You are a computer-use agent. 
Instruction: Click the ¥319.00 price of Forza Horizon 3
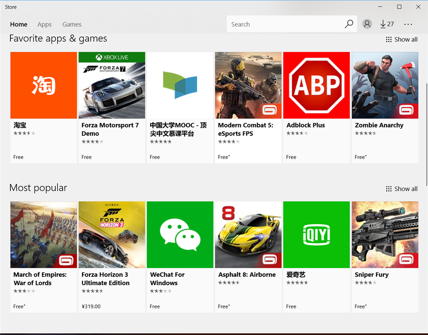[91, 306]
